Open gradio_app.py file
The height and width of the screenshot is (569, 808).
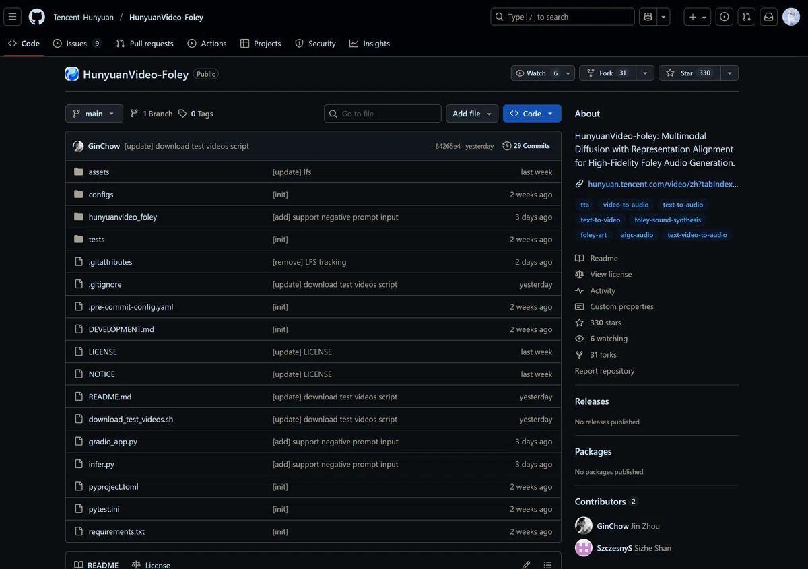pos(112,442)
